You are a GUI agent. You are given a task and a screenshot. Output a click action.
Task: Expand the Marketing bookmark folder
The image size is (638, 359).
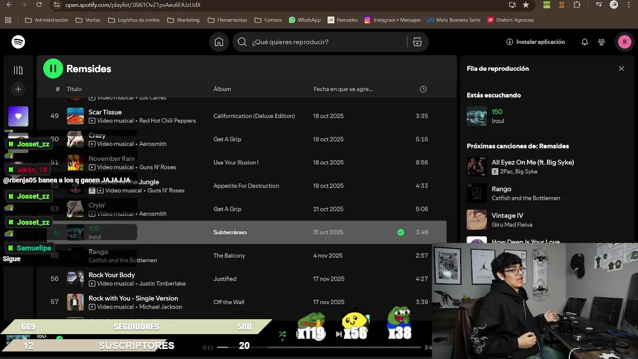183,20
